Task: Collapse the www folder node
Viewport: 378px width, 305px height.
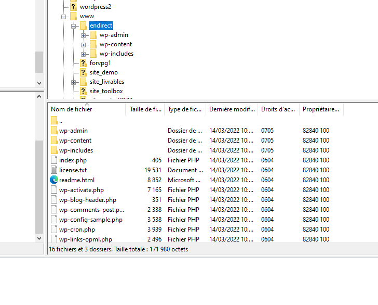Action: [x=64, y=17]
